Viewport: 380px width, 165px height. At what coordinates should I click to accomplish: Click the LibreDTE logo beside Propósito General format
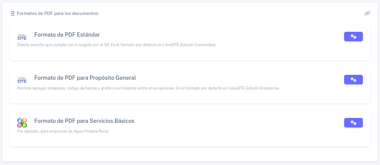point(22,80)
